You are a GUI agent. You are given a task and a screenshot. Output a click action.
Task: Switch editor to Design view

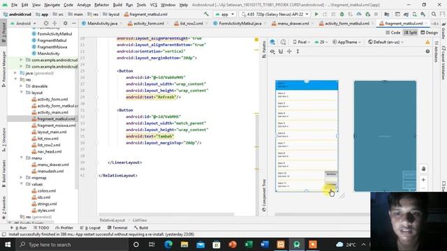pyautogui.click(x=430, y=33)
